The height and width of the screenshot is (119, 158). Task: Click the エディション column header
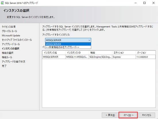point(124,53)
